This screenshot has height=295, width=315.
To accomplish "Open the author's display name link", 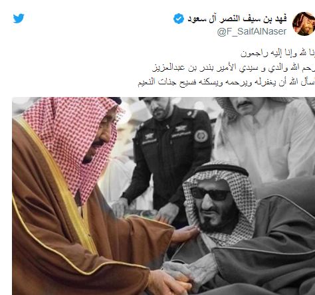I will (237, 19).
